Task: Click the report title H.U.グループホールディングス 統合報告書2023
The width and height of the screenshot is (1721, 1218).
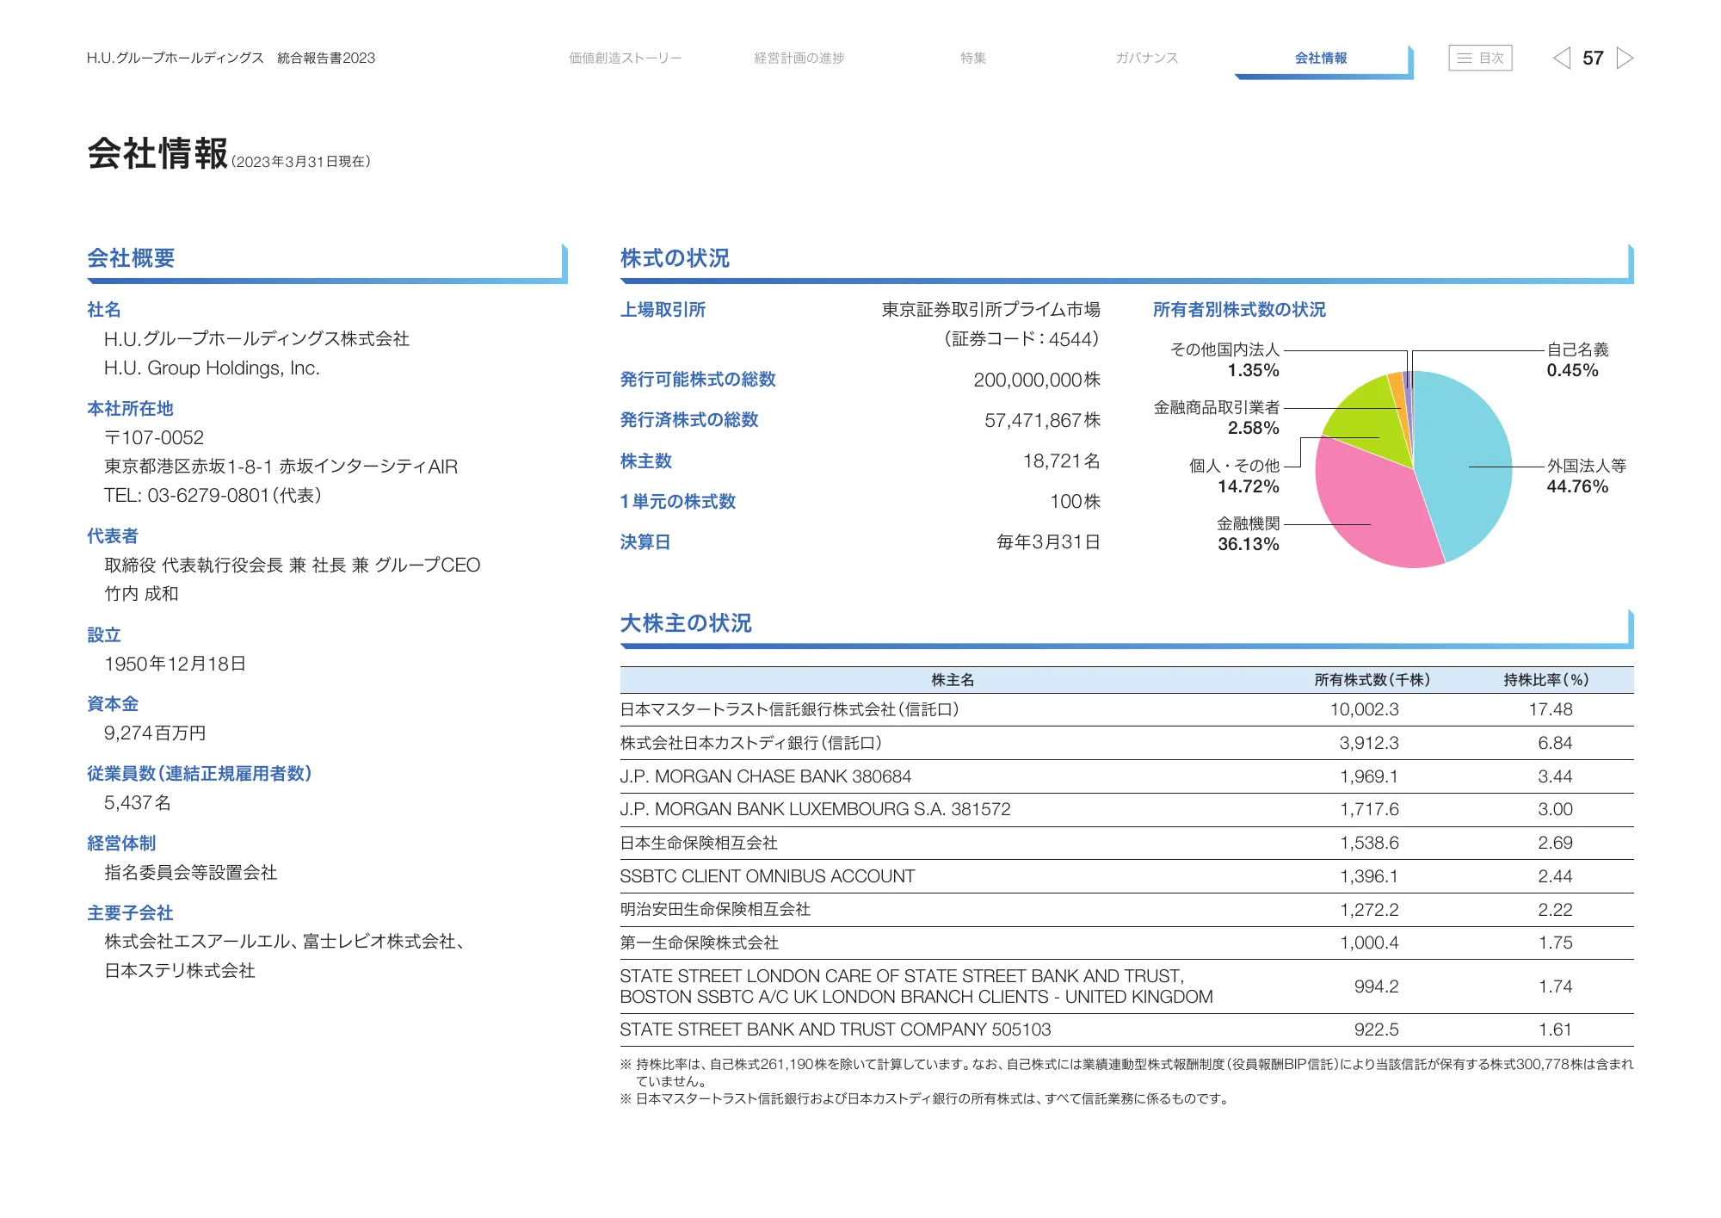Action: [x=231, y=58]
